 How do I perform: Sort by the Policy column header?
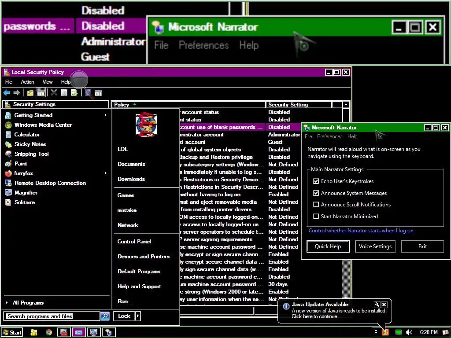click(x=189, y=105)
